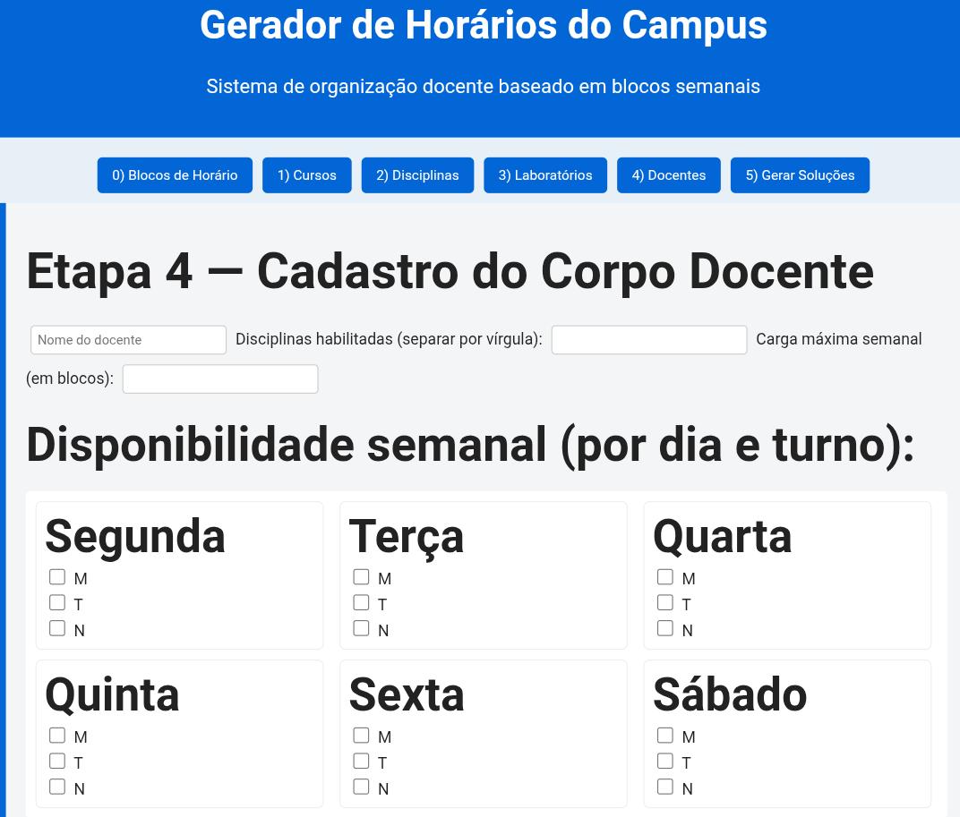Tick Sexta morning (M) availability
The height and width of the screenshot is (817, 960).
click(x=361, y=736)
